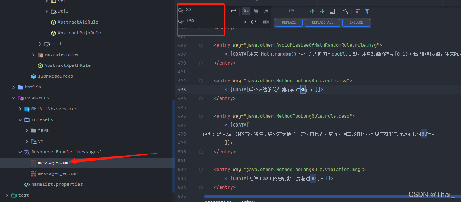Expand META-INF.services folder
Image resolution: width=461 pixels, height=202 pixels.
point(20,109)
